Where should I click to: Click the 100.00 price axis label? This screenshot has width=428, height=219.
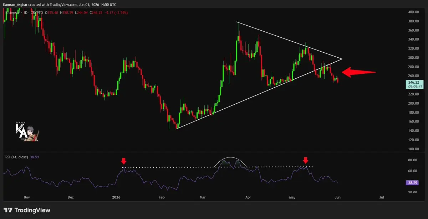click(x=414, y=149)
